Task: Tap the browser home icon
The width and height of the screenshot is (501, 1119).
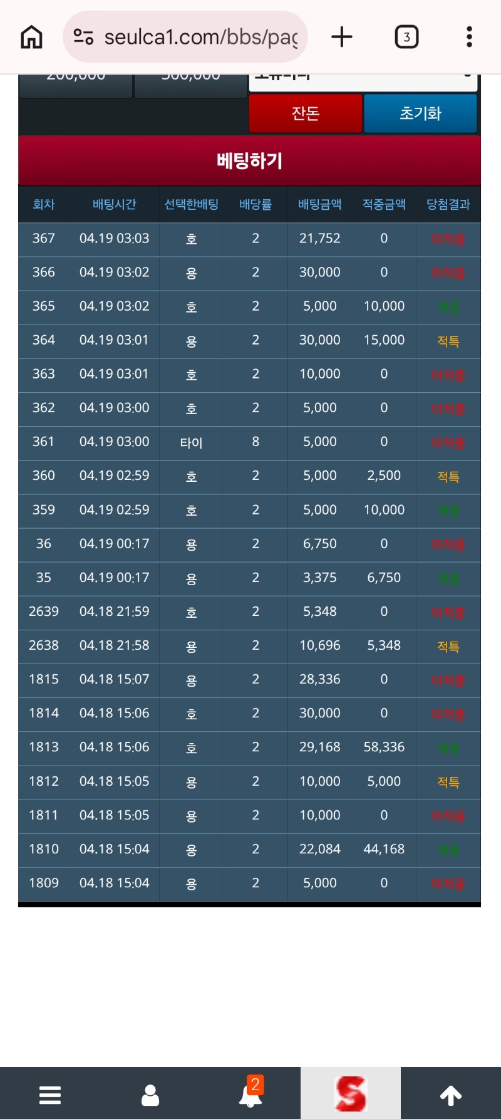Action: (x=31, y=37)
